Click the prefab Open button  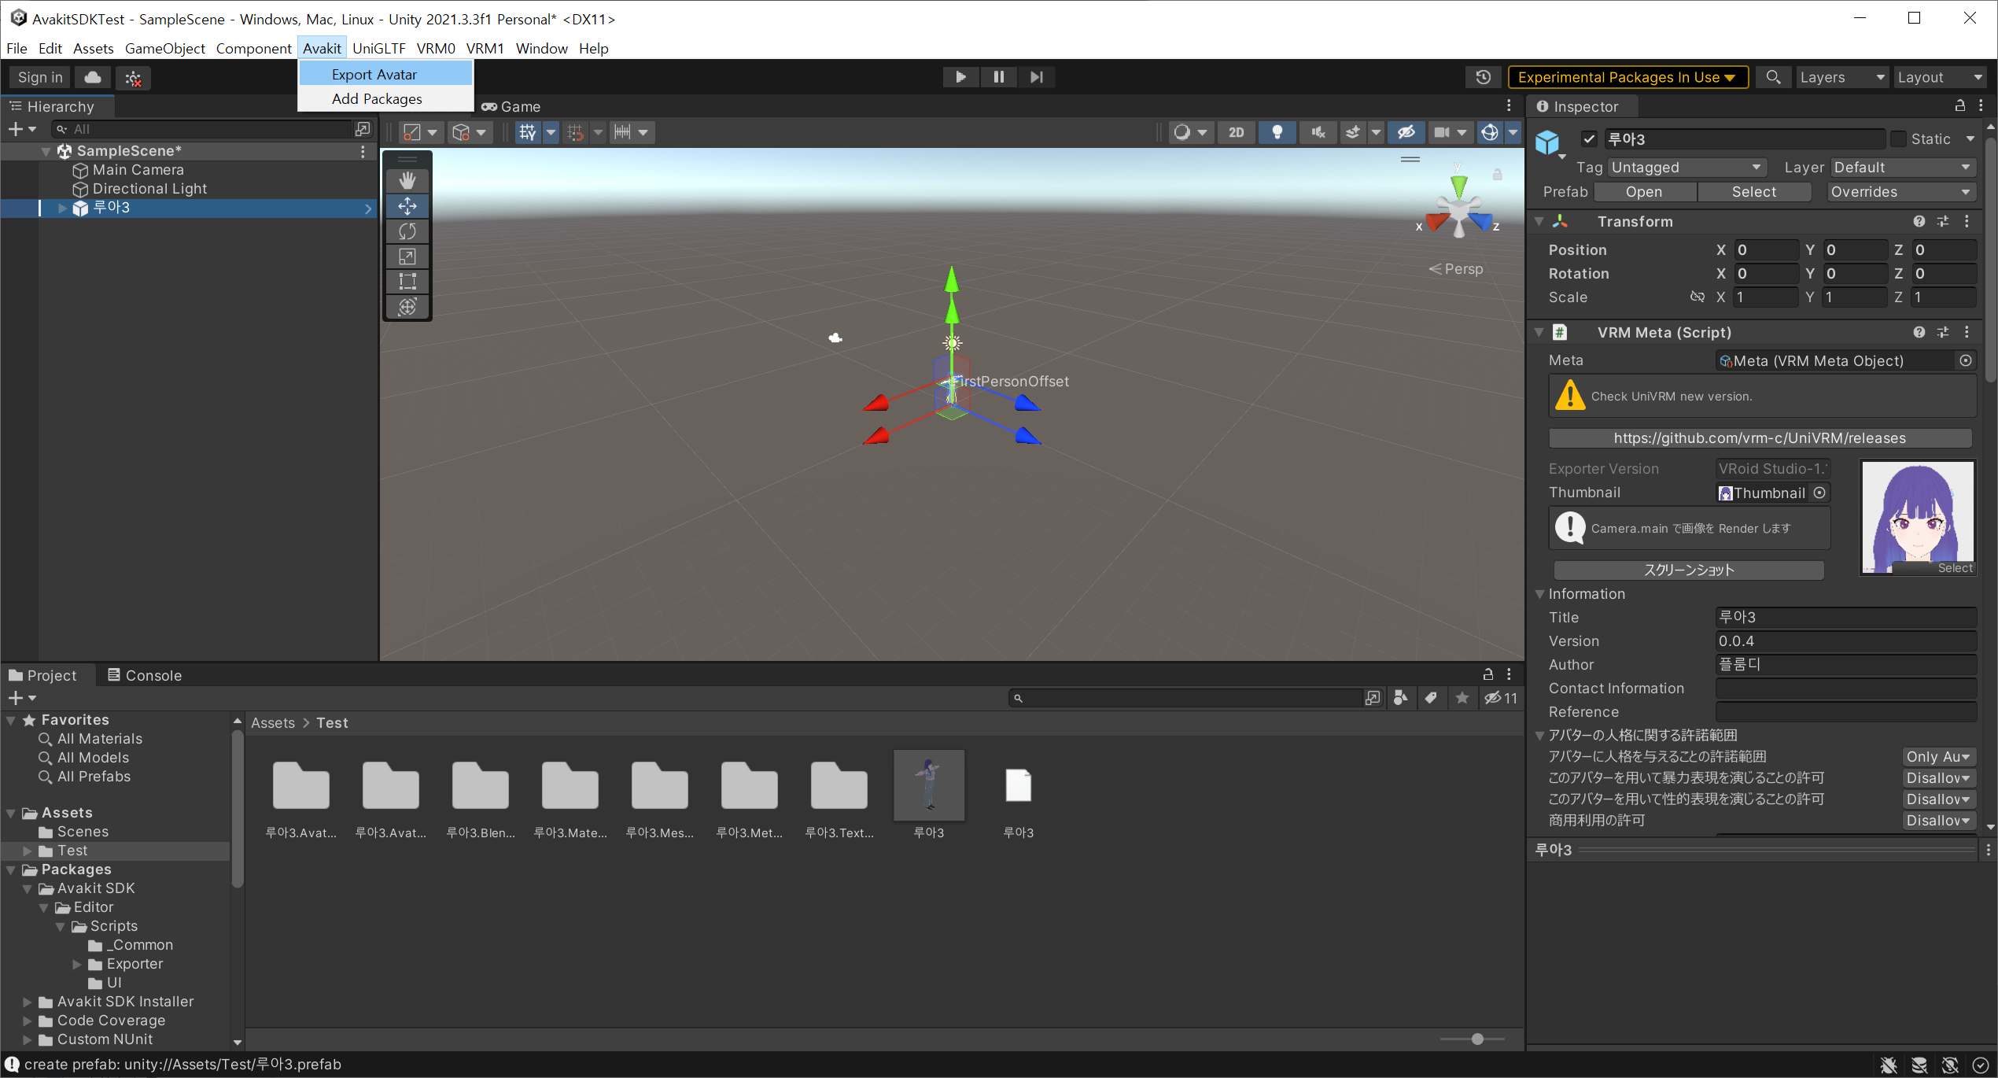point(1643,192)
